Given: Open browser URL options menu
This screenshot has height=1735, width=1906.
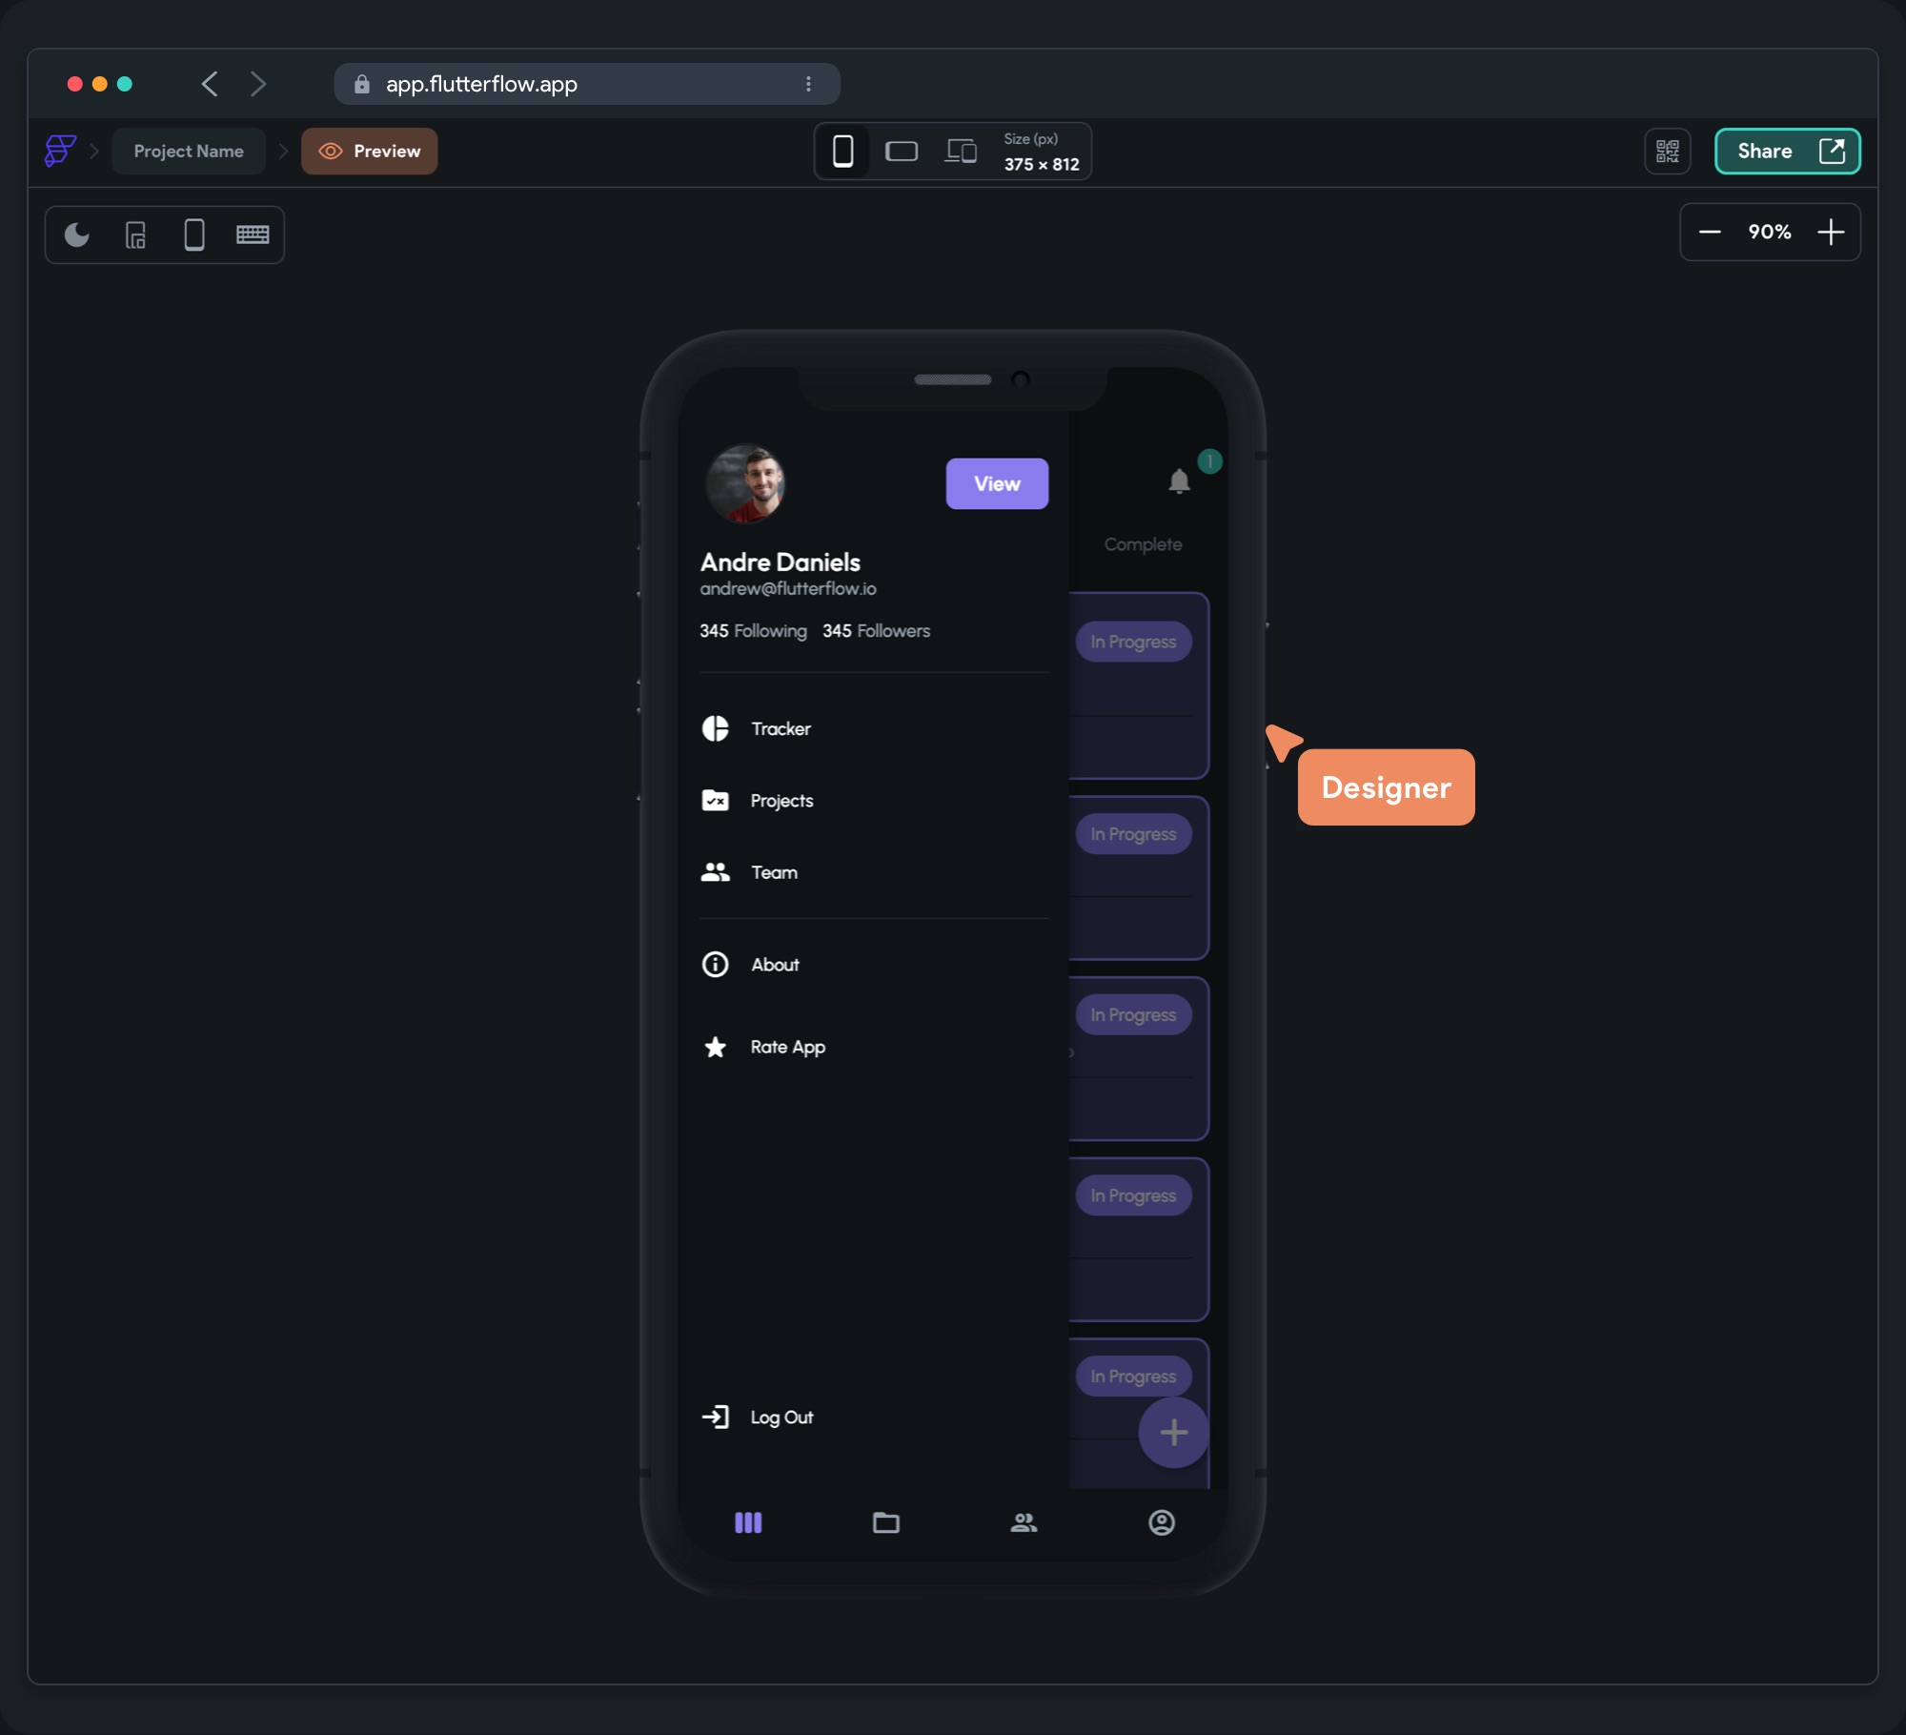Looking at the screenshot, I should click(808, 84).
